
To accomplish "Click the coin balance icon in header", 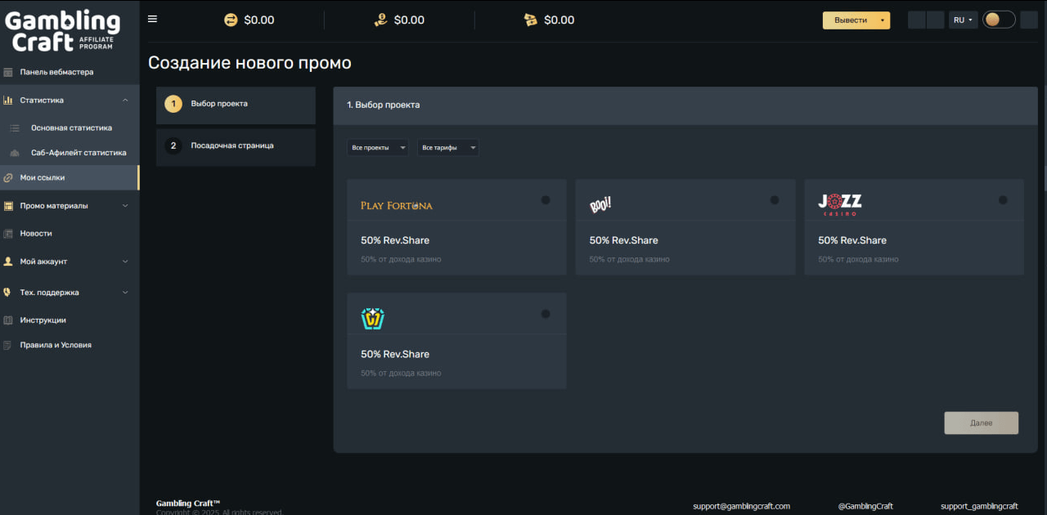I will (x=231, y=20).
